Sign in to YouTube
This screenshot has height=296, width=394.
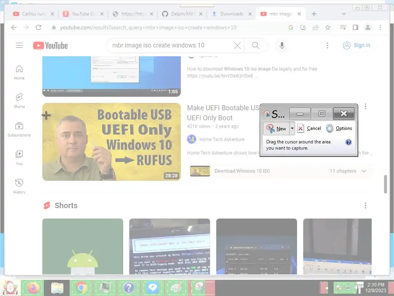[x=357, y=45]
